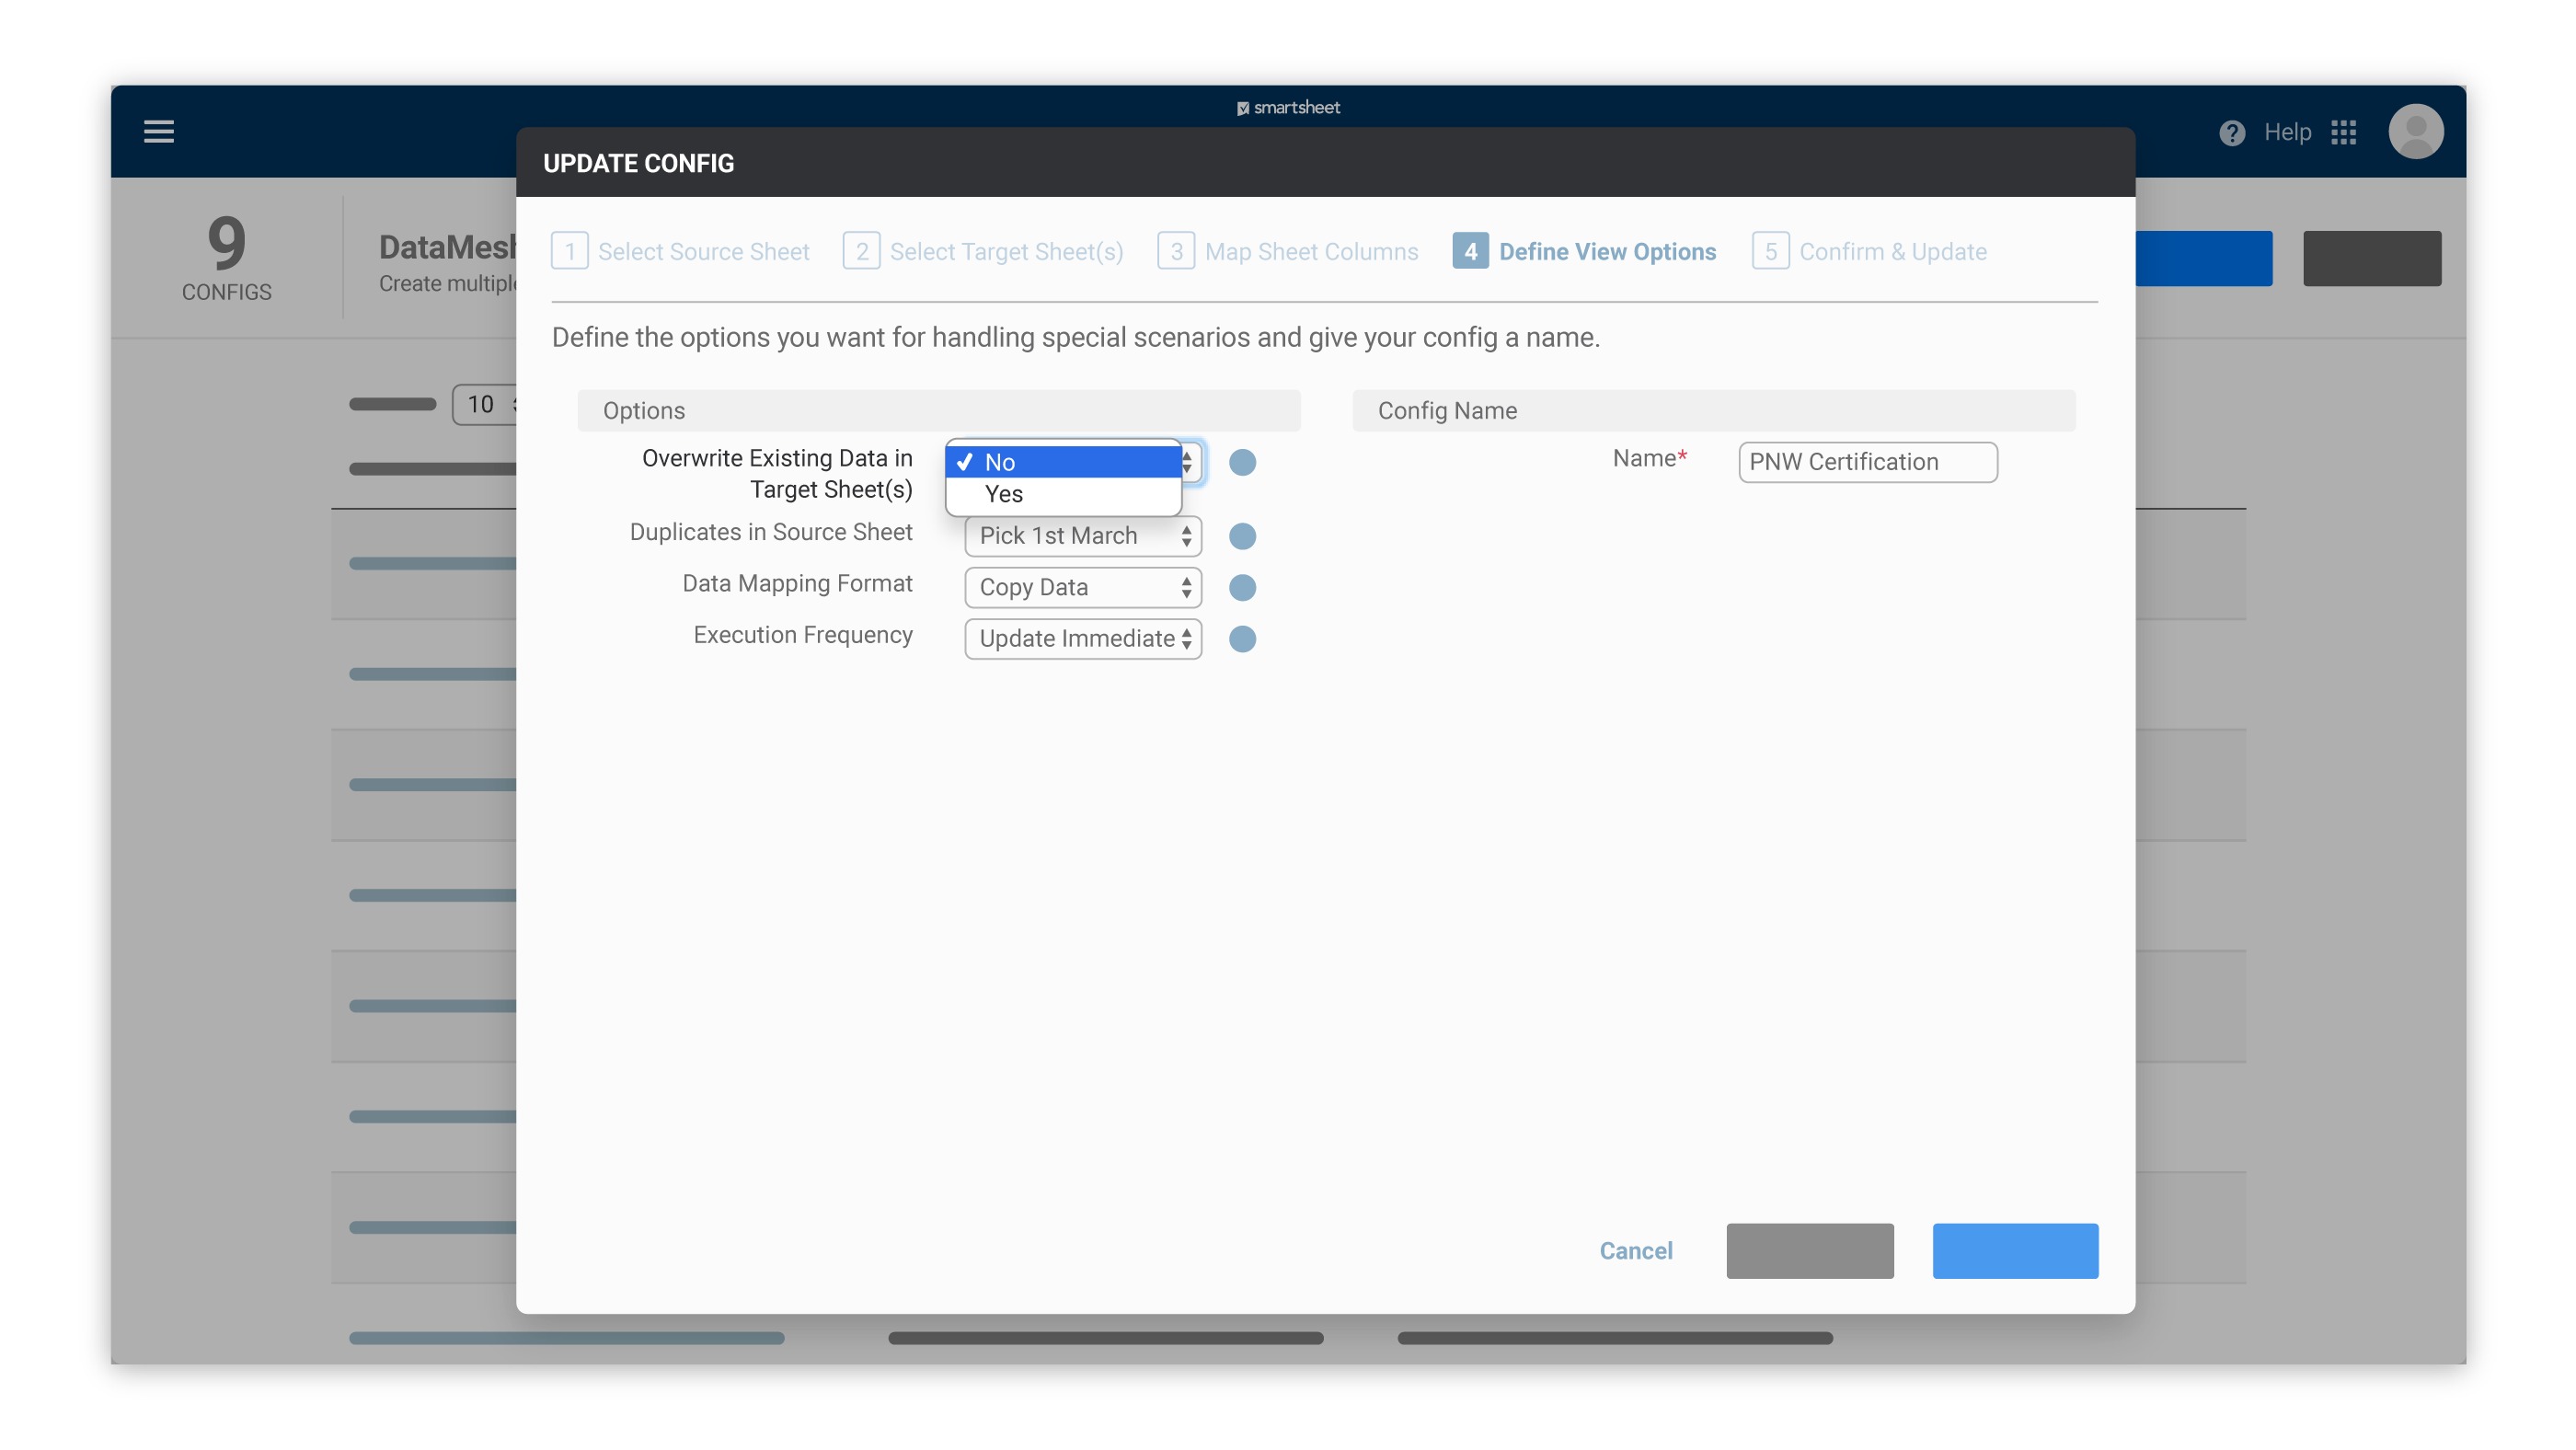Select the No option in dropdown list
This screenshot has width=2576, height=1450.
(x=1062, y=462)
